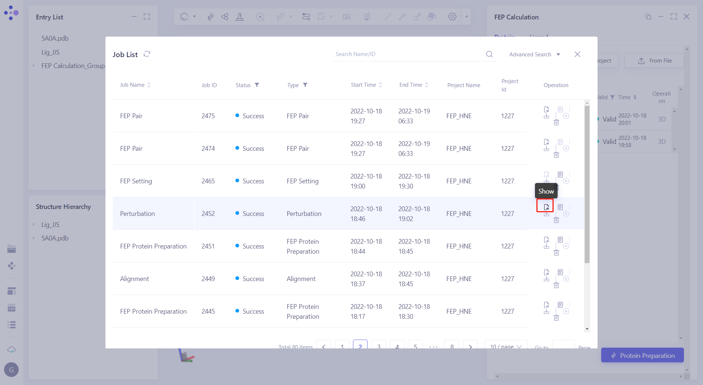Focus the Search Name/ID field
The width and height of the screenshot is (703, 385).
click(x=406, y=54)
